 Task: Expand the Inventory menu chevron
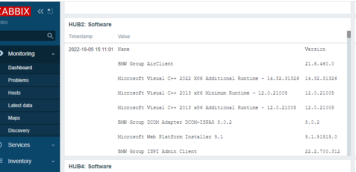tap(53, 161)
